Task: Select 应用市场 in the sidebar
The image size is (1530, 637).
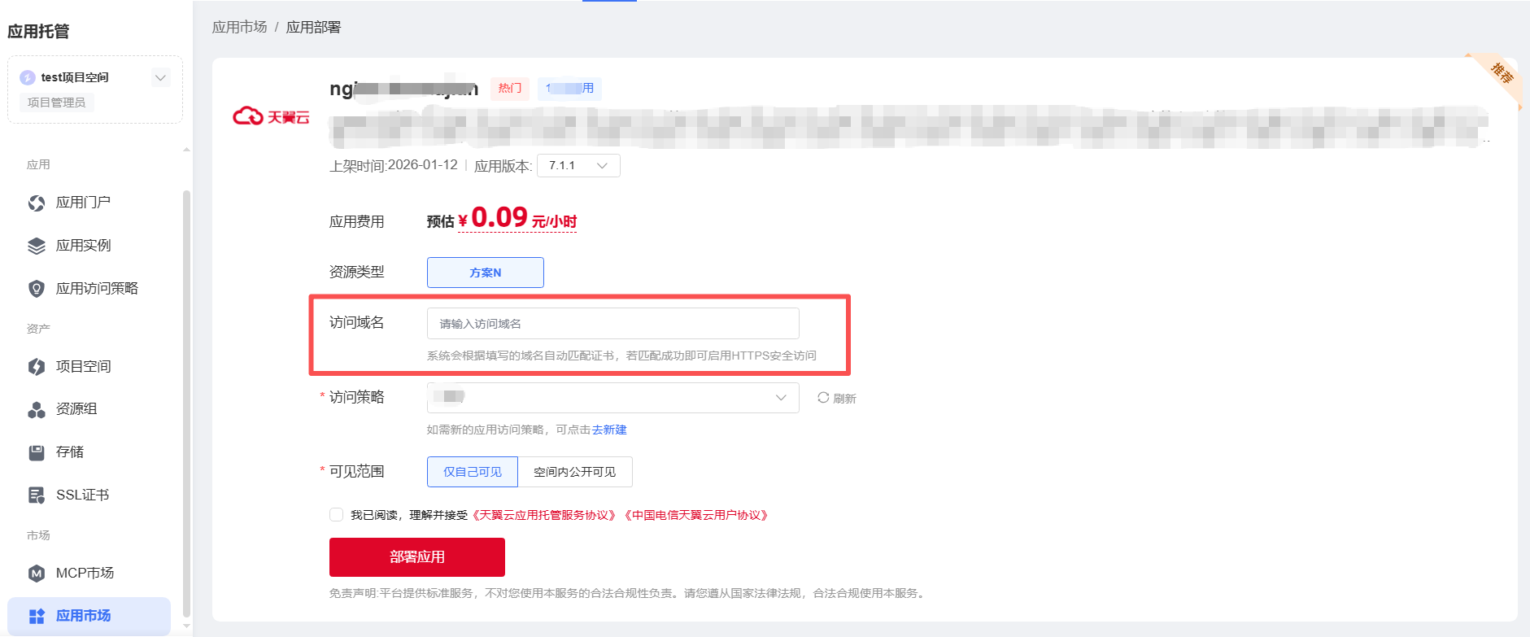Action: coord(89,616)
